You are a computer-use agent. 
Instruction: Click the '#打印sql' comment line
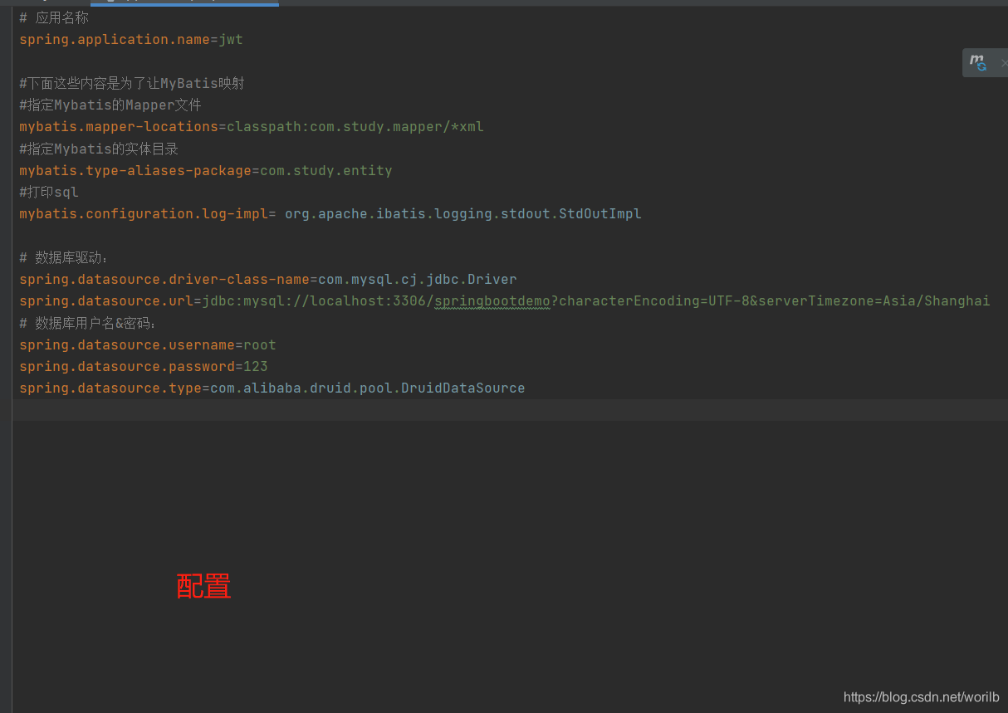pos(49,192)
